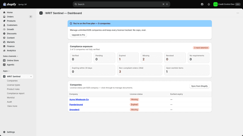Open the Worklist page
243x136 pixels.
point(11,97)
